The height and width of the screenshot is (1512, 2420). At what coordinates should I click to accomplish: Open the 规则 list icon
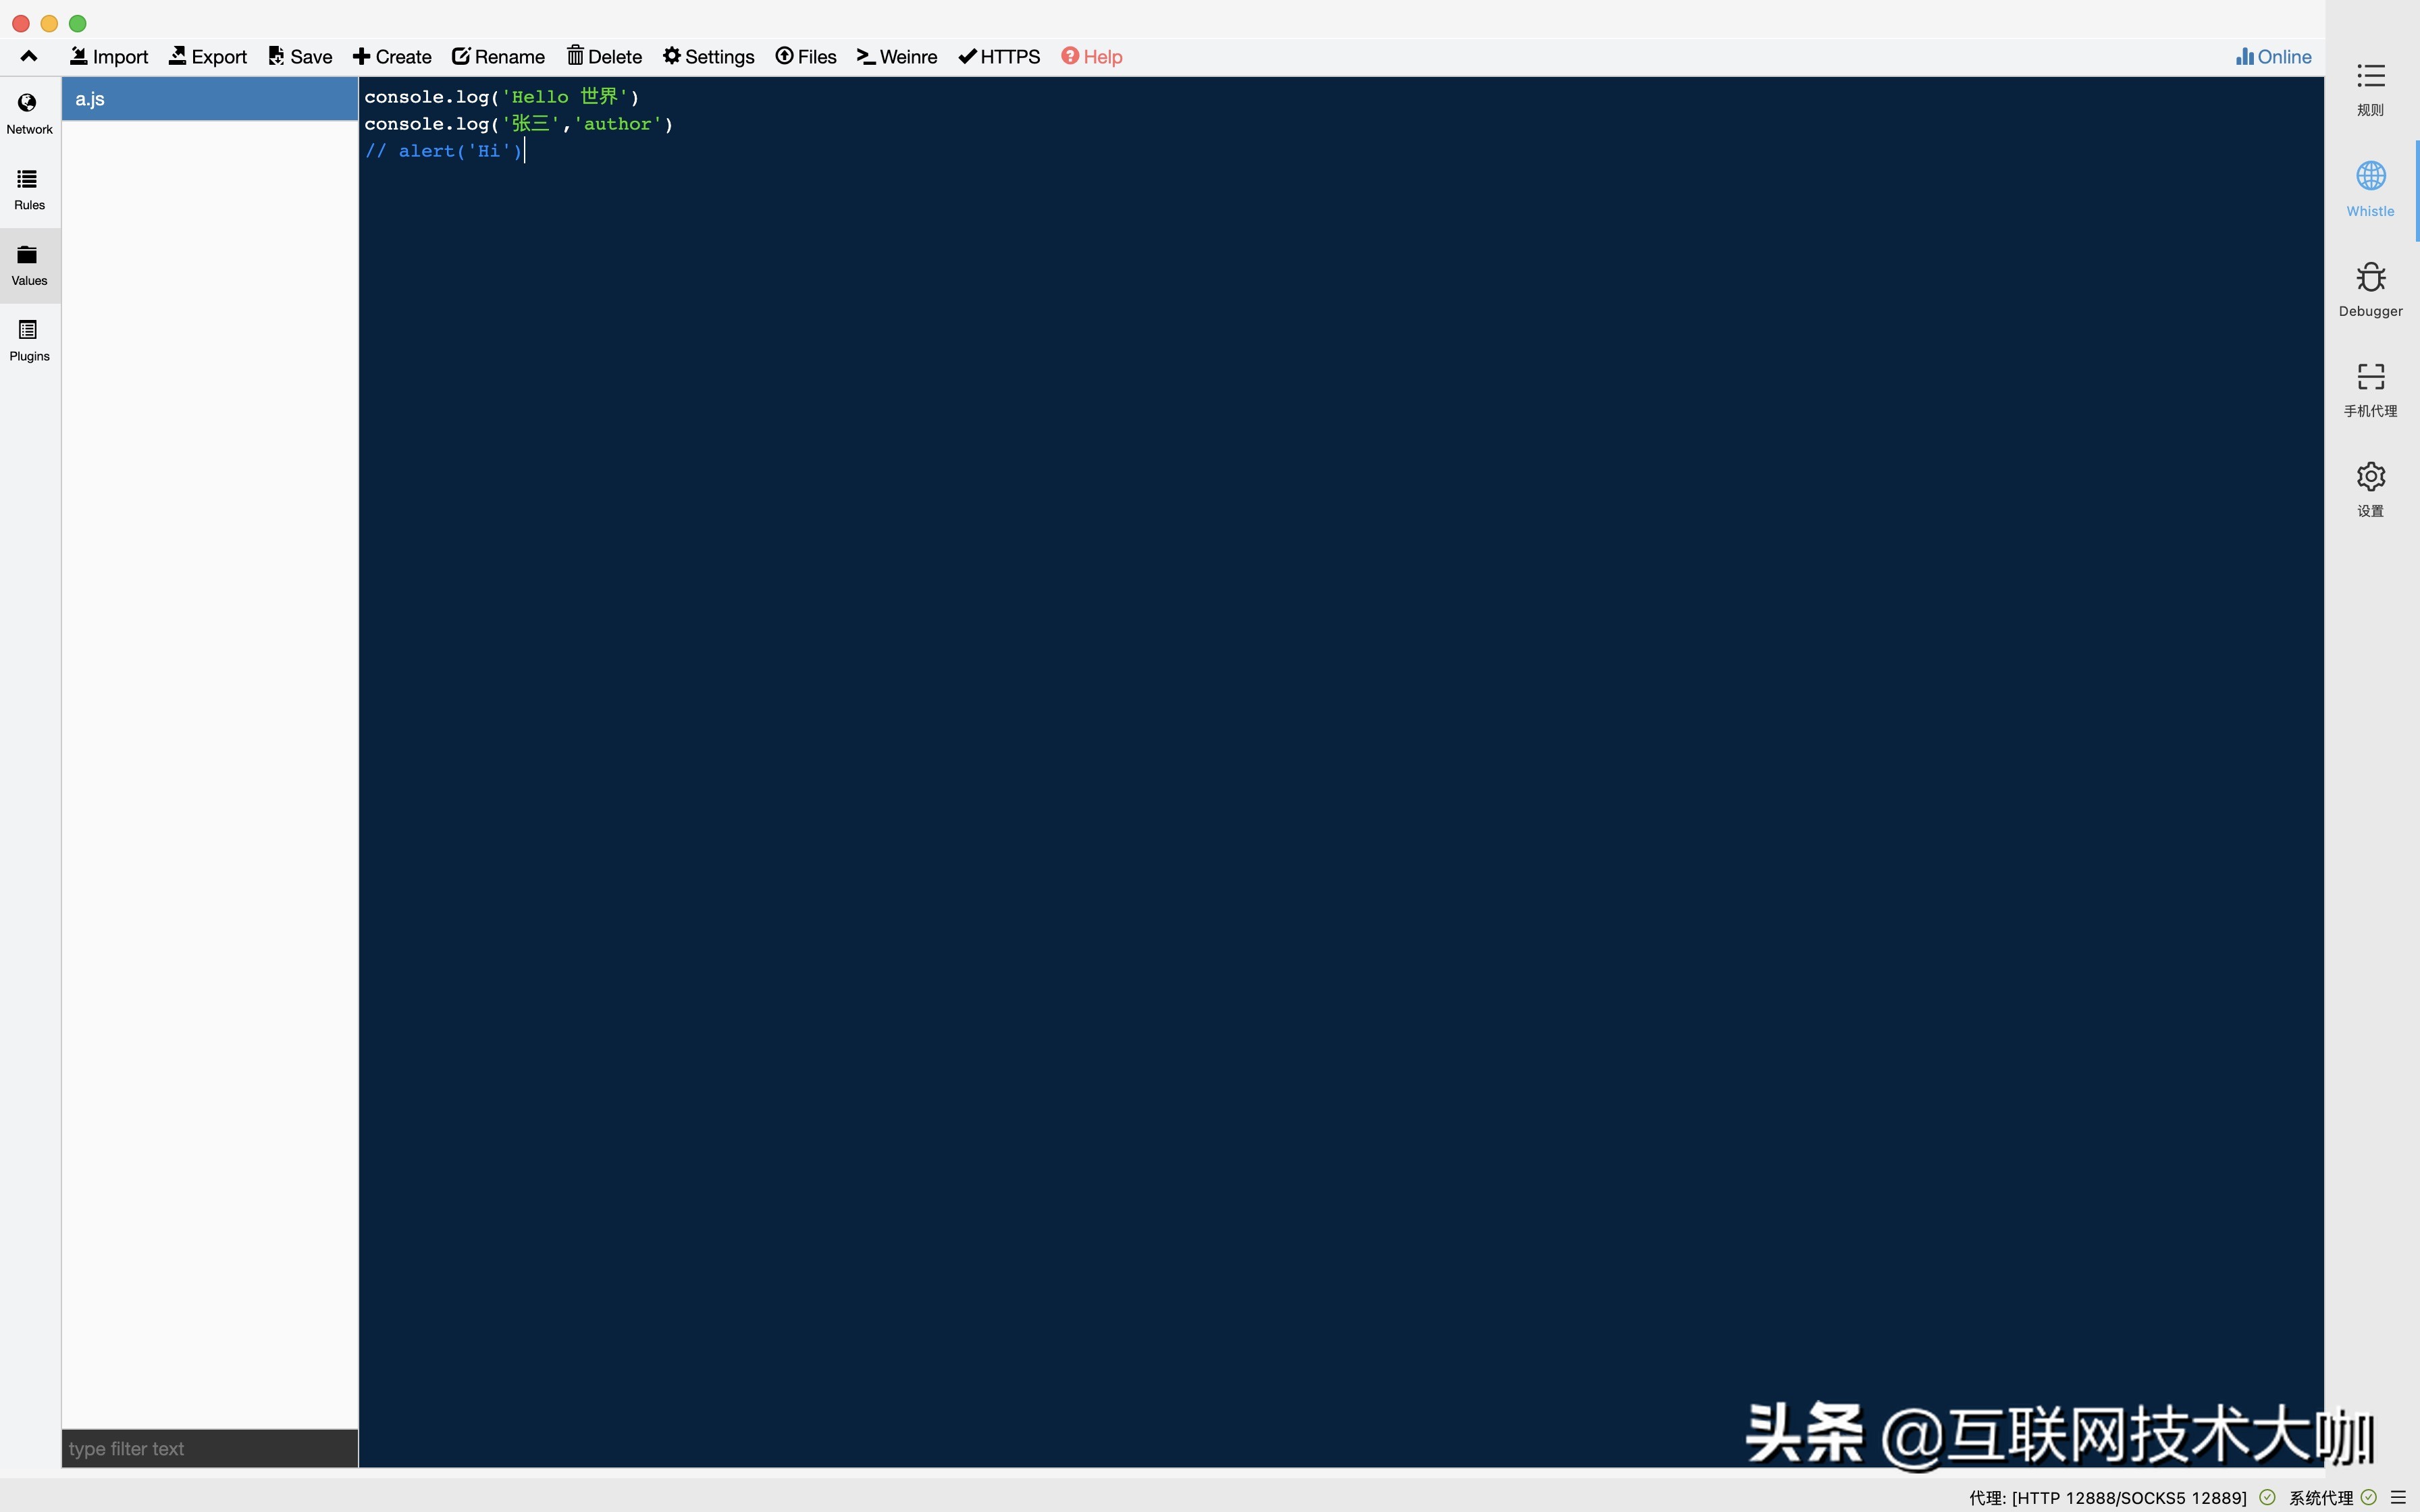pos(2370,76)
